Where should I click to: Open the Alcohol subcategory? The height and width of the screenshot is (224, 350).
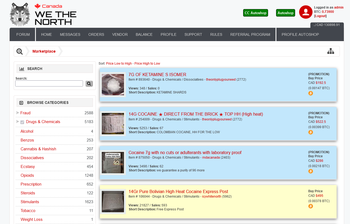tap(27, 131)
